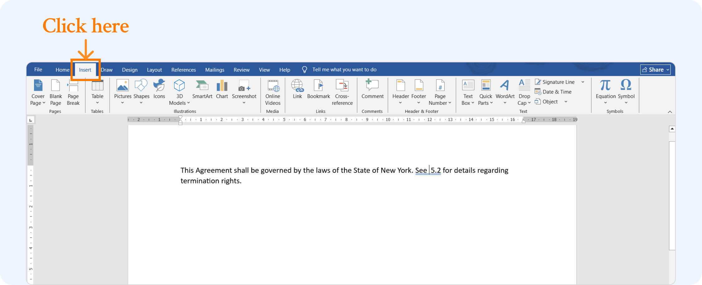The image size is (702, 285).
Task: Switch to the Layout tab
Action: point(154,70)
